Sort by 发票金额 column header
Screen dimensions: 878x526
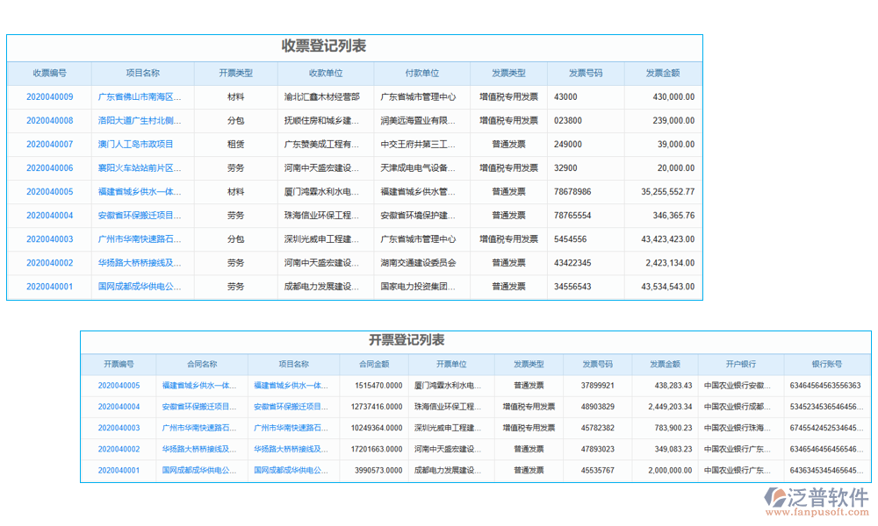(x=665, y=74)
